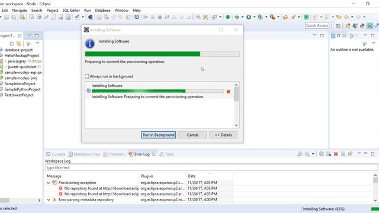Minimize the Outline panel
379x213 pixels.
tap(365, 35)
